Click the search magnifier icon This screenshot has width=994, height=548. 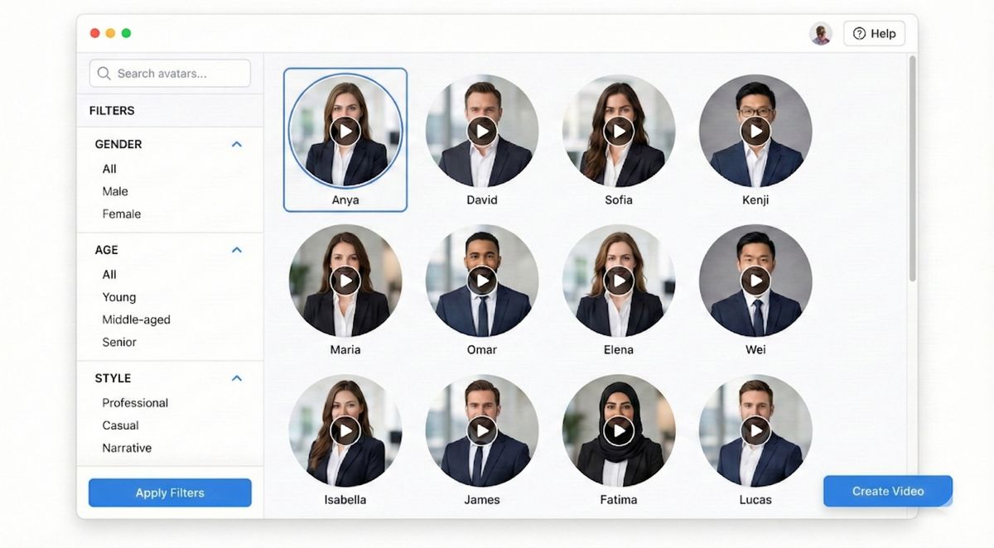coord(104,73)
